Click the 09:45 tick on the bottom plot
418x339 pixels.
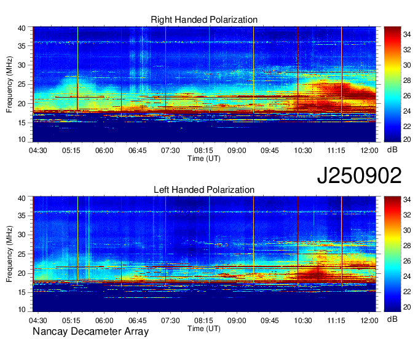[270, 321]
